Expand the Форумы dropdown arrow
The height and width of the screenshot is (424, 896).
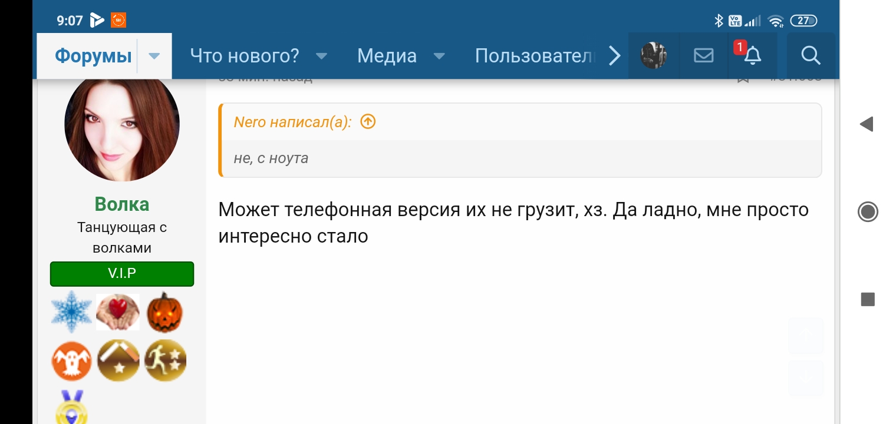154,56
